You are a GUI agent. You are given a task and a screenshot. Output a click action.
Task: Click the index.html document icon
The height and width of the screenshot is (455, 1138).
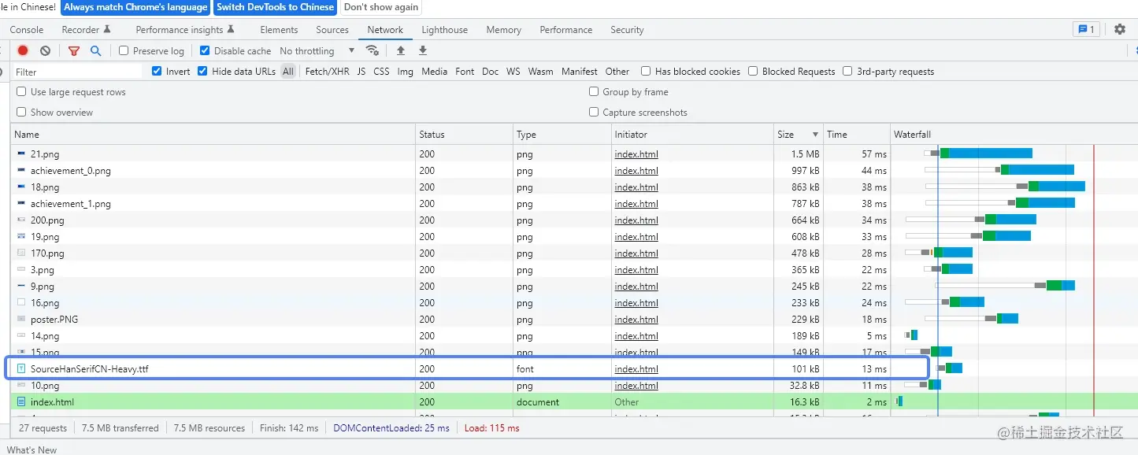(21, 401)
